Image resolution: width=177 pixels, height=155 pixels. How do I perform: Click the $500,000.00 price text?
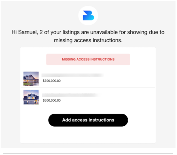(x=52, y=100)
